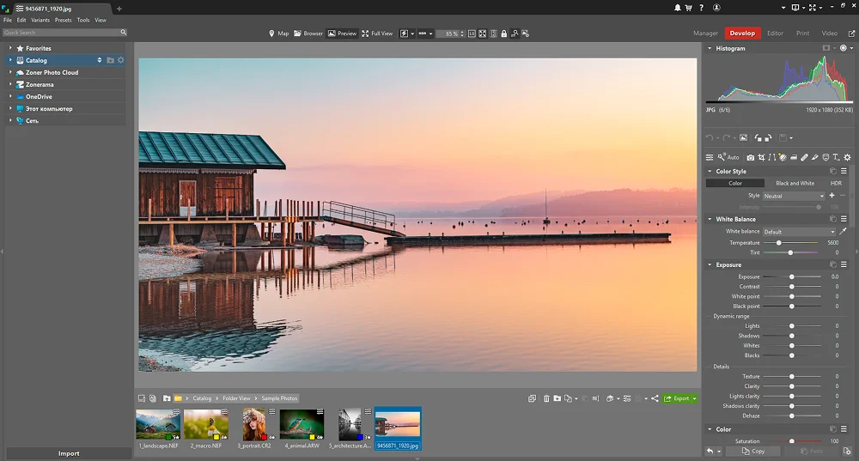The width and height of the screenshot is (859, 461).
Task: Click the share icon in filmstrip bar
Action: tap(655, 398)
